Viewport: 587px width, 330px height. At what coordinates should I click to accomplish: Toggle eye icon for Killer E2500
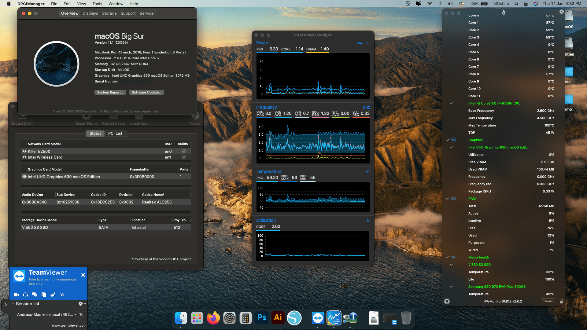pyautogui.click(x=24, y=151)
